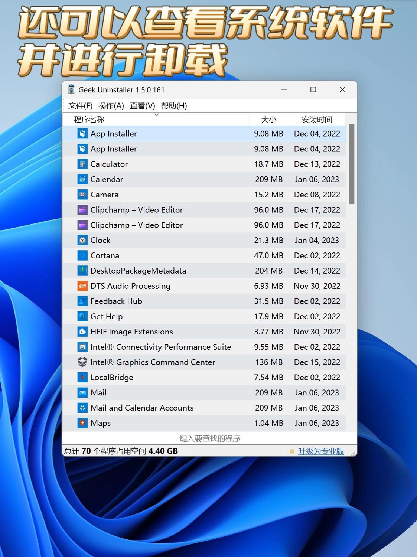
Task: Sort list by 程序名称 column header
Action: pyautogui.click(x=156, y=119)
